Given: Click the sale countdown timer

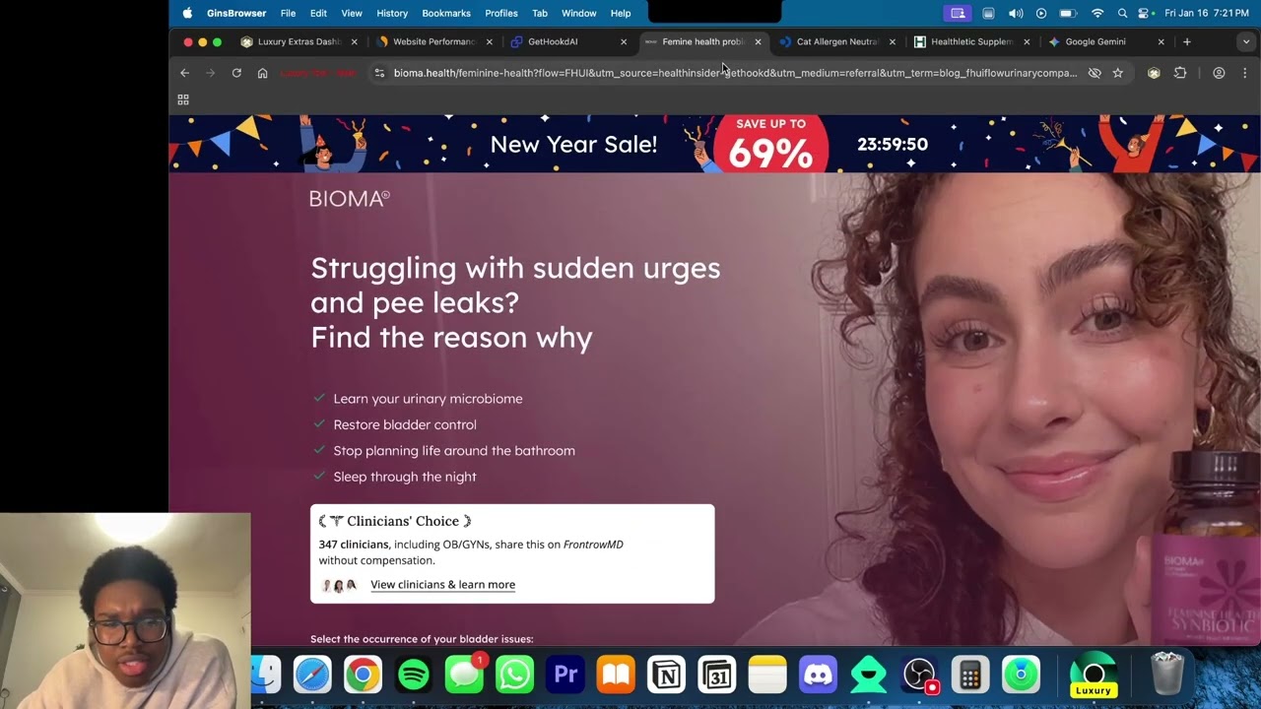Looking at the screenshot, I should [x=893, y=144].
